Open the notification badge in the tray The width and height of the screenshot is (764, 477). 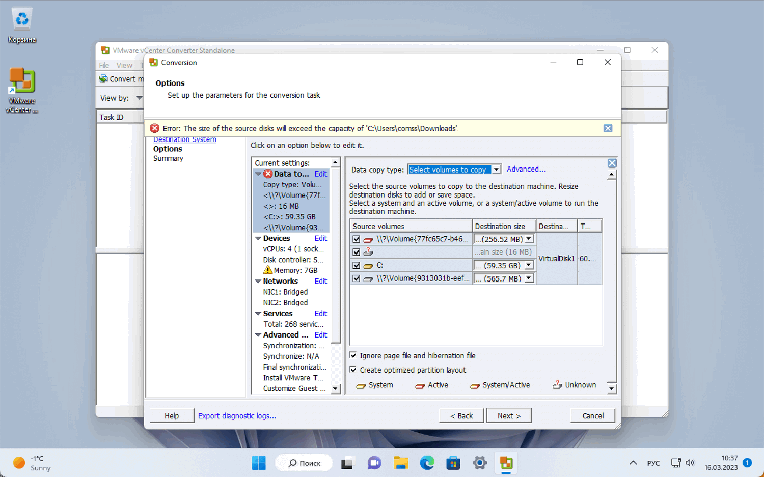pyautogui.click(x=747, y=463)
